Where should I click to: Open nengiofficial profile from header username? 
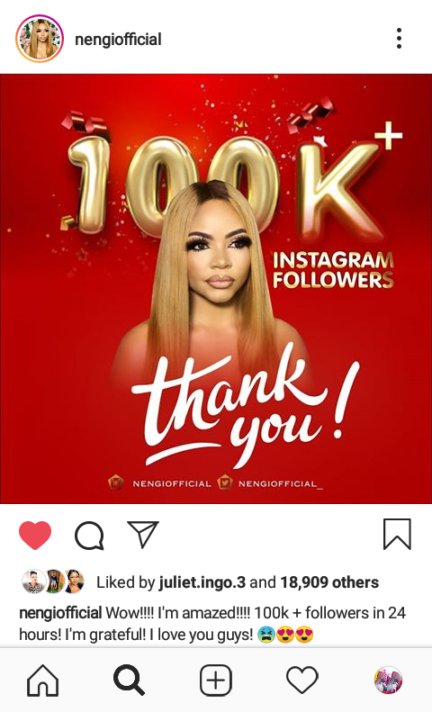pyautogui.click(x=118, y=40)
